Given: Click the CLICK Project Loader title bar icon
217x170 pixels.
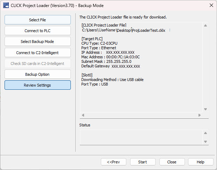Looking at the screenshot, I should pos(6,6).
